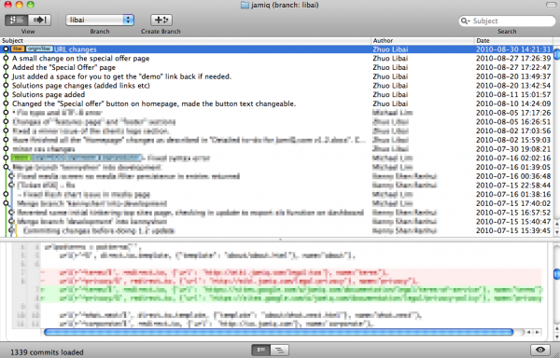Image resolution: width=560 pixels, height=358 pixels.
Task: Click the commit list vertical scrollbar thumb
Action: point(556,55)
